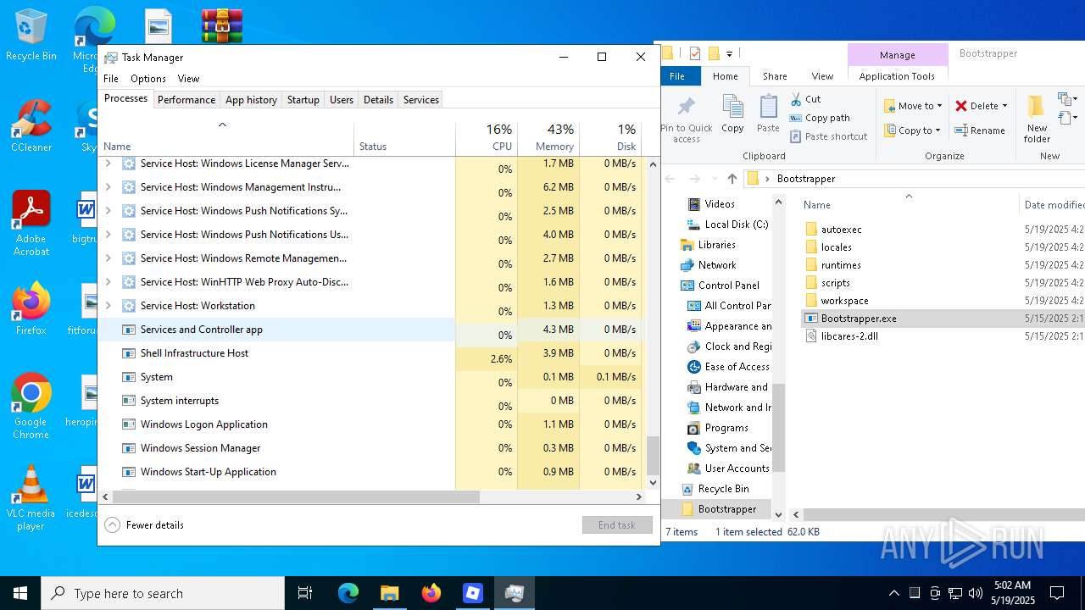Click the Task View taskbar icon
The width and height of the screenshot is (1085, 610).
coord(305,593)
